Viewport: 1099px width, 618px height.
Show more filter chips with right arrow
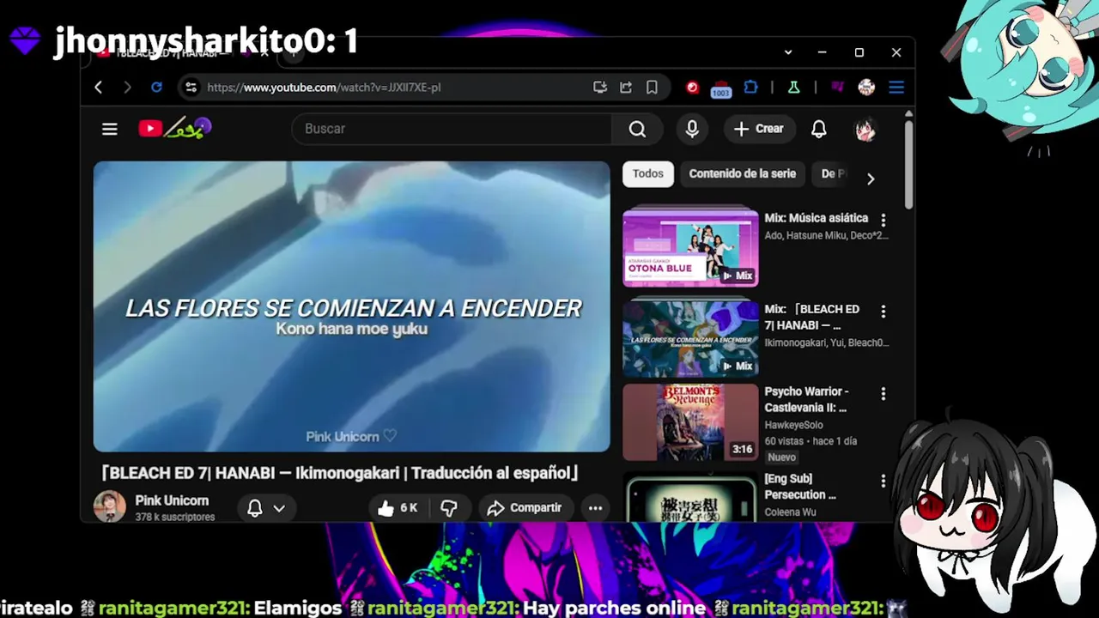[x=871, y=179]
